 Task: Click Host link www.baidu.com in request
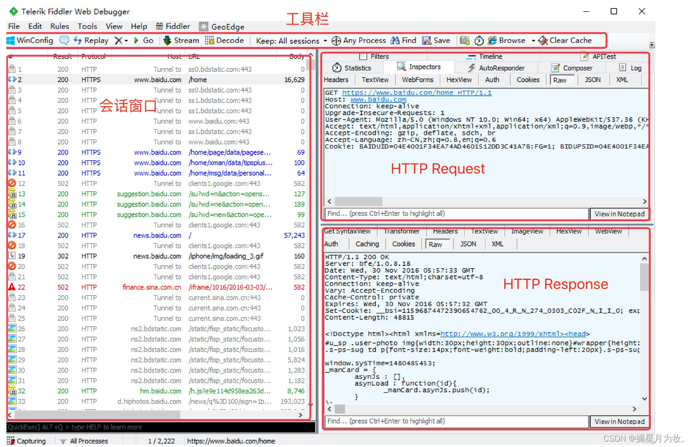tap(378, 99)
